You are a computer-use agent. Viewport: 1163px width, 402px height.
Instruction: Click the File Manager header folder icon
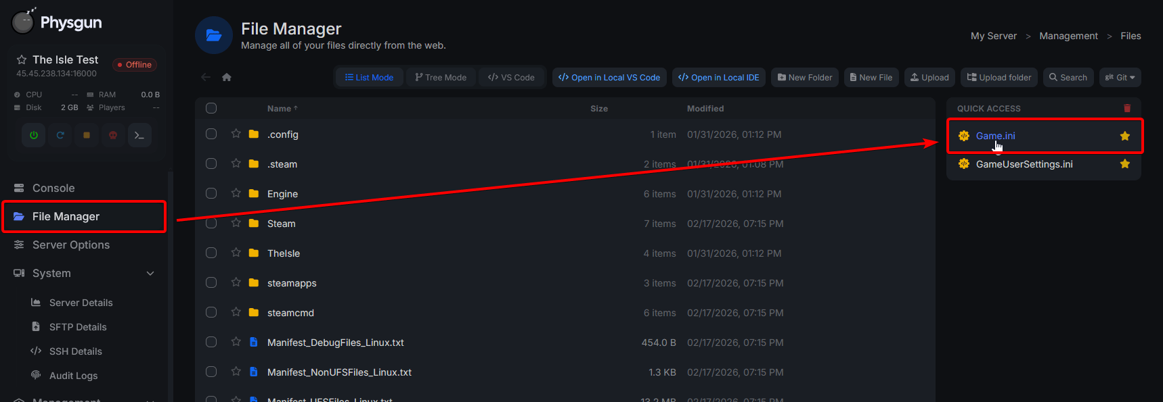pyautogui.click(x=214, y=35)
